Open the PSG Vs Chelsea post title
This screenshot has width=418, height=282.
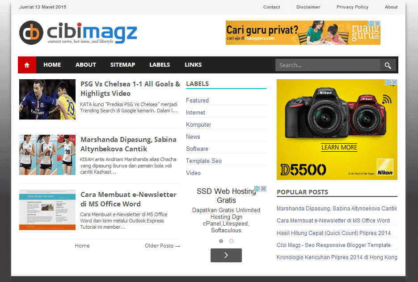(131, 89)
